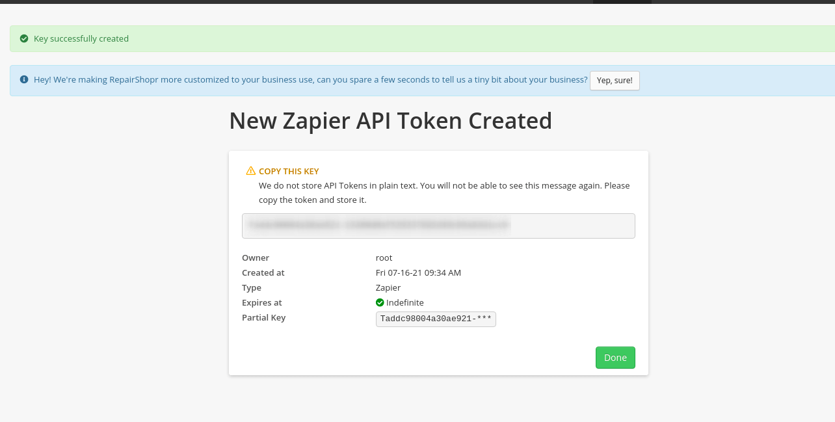Click the partial key code box
Image resolution: width=835 pixels, height=422 pixels.
click(x=436, y=319)
